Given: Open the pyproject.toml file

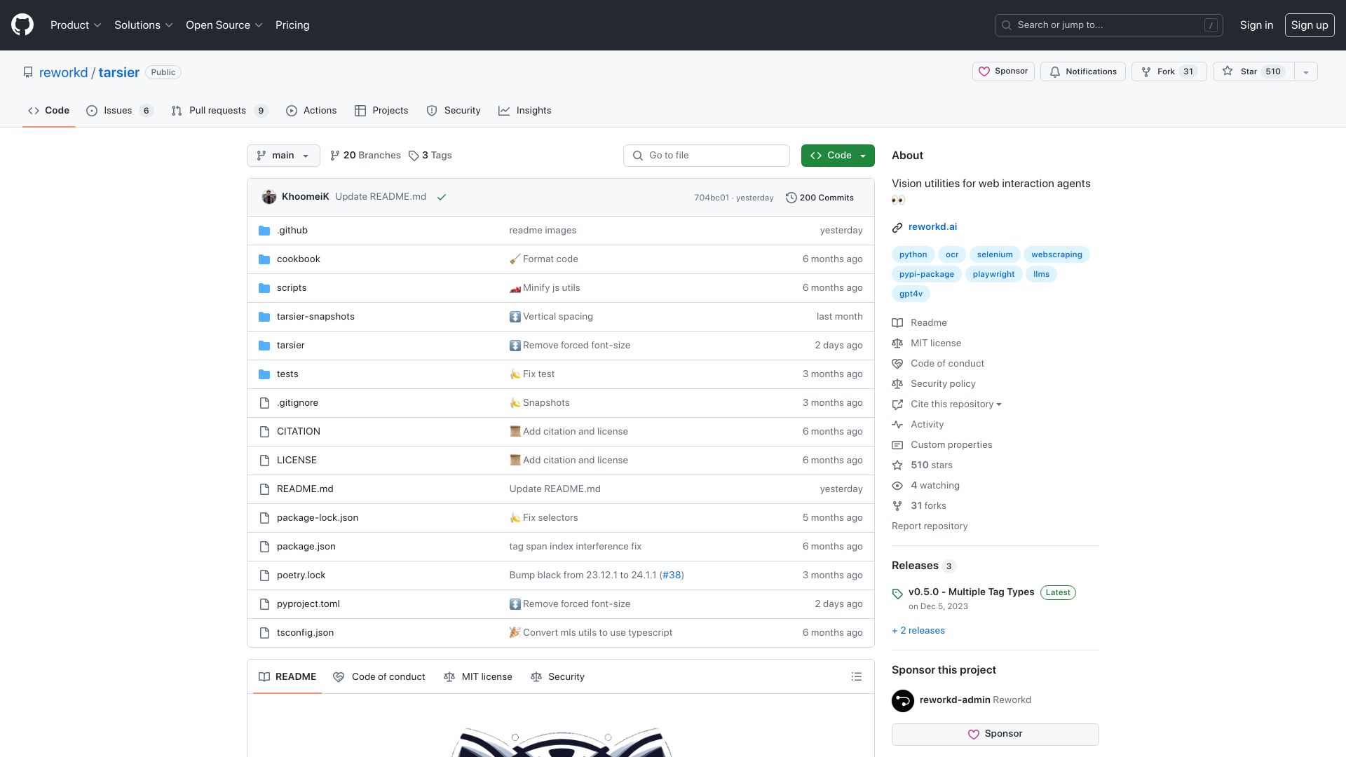Looking at the screenshot, I should tap(308, 603).
